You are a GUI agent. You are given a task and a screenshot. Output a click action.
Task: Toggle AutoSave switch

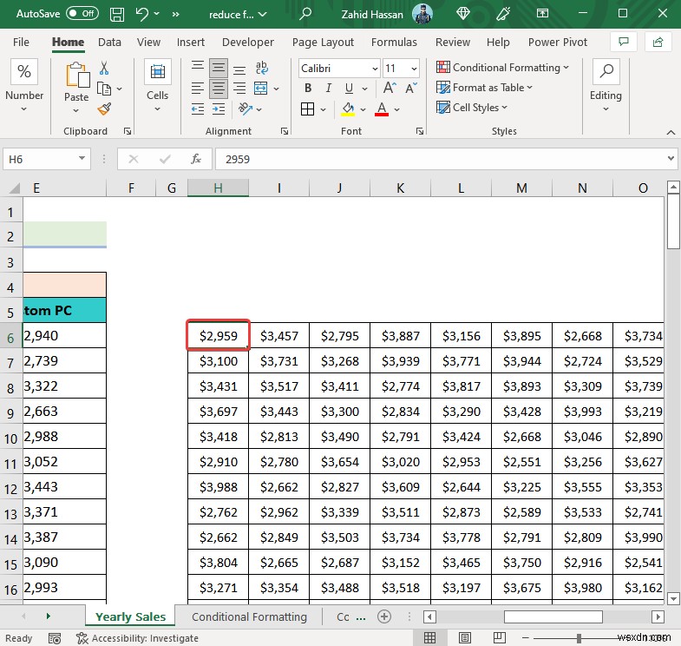coord(82,14)
